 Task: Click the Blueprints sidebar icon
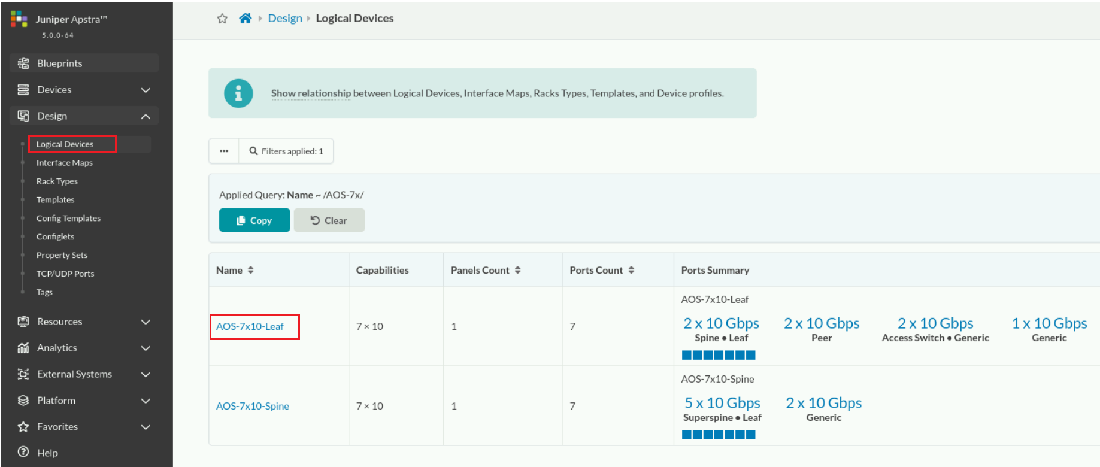pyautogui.click(x=23, y=63)
